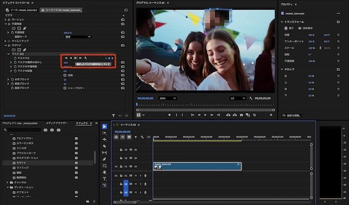The width and height of the screenshot is (349, 205).
Task: Enable the シャープカラー checkbox
Action: click(x=65, y=88)
